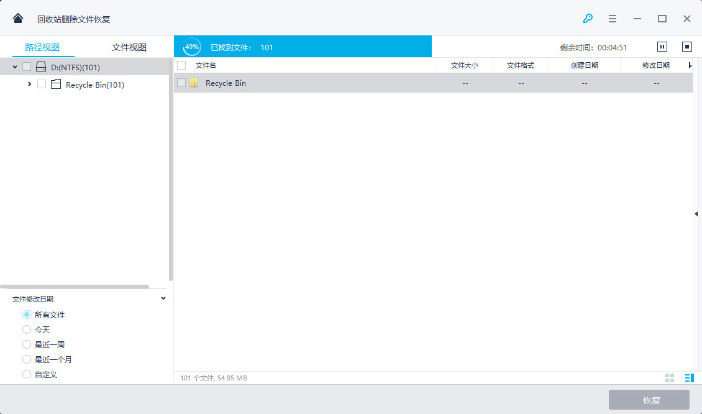Check the D:(NTFS) drive checkbox

pos(27,67)
